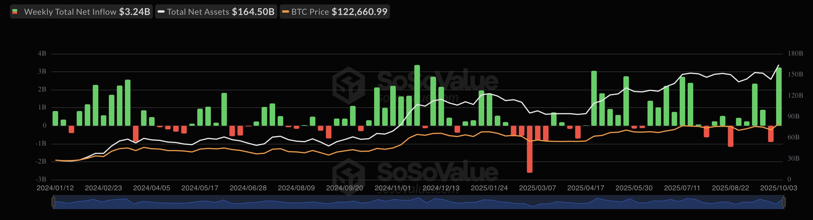Click the 4B label on the left axis
Viewport: 813px width, 220px height.
point(42,54)
